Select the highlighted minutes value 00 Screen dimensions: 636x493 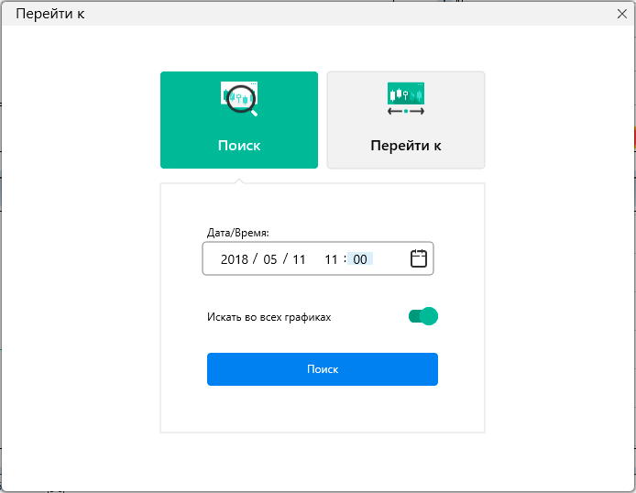click(360, 259)
